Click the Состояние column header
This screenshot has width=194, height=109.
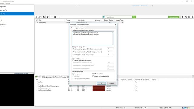[81, 20]
